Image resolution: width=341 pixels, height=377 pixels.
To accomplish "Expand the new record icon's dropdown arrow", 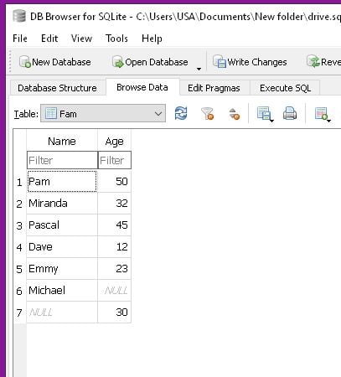I will 328,121.
